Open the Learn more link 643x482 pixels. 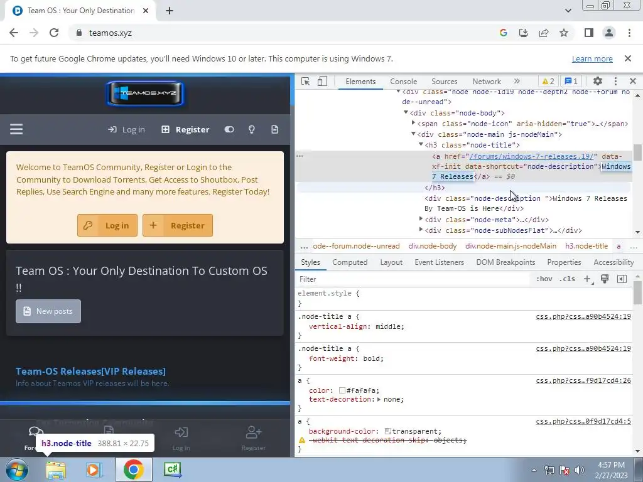coord(592,58)
